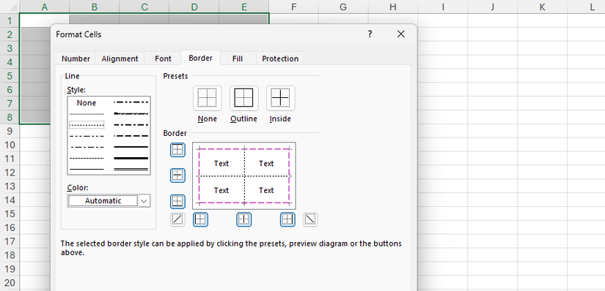Apply the Outline border preset icon
The width and height of the screenshot is (605, 291).
pos(244,98)
